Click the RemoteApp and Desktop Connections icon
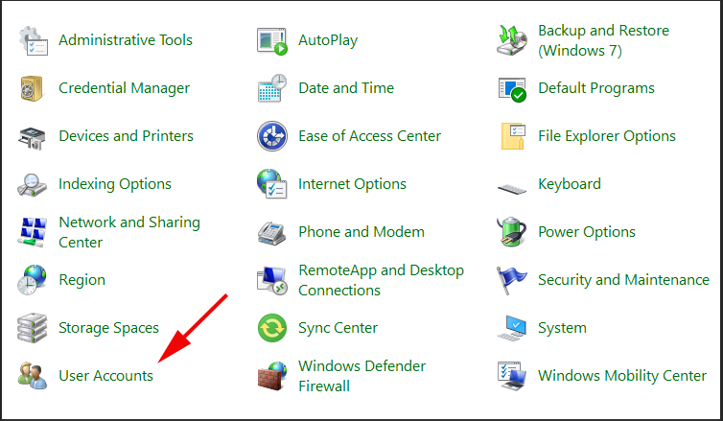723x421 pixels. coord(272,280)
